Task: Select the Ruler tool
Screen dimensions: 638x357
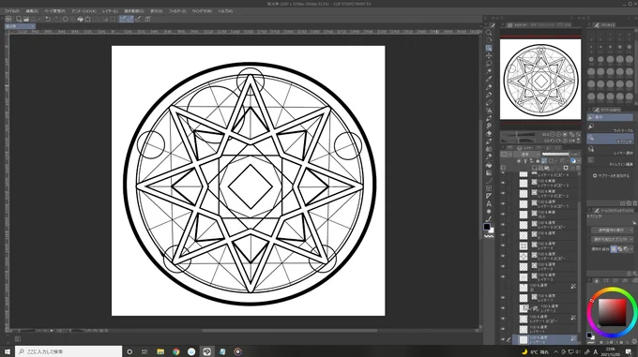Action: click(489, 196)
